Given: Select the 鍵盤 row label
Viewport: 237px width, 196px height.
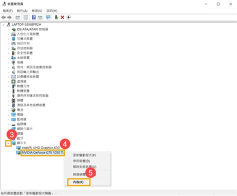Looking at the screenshot, I should [20, 133].
